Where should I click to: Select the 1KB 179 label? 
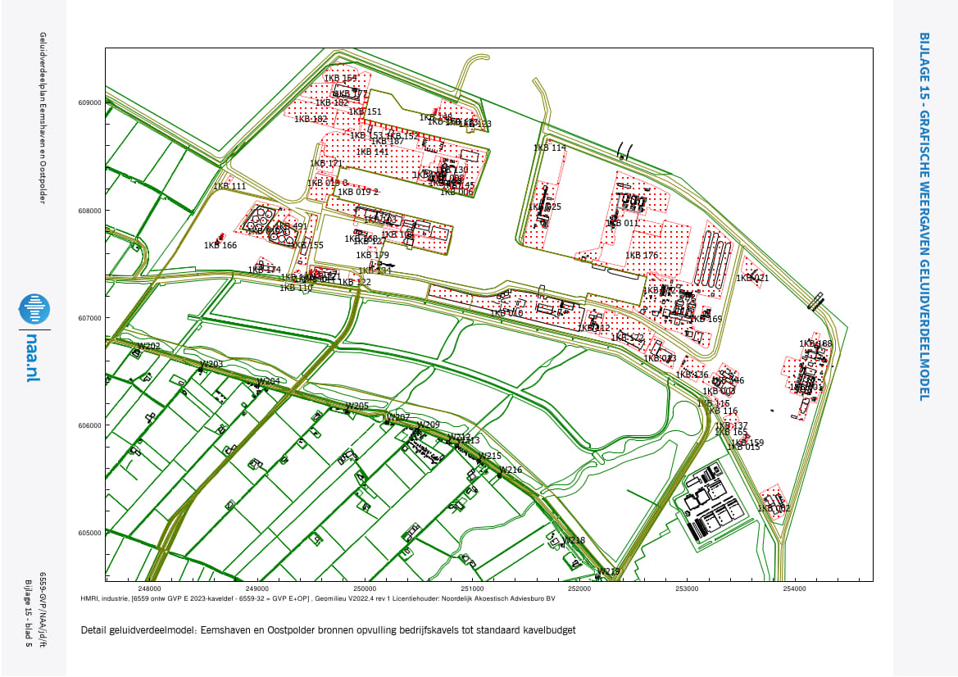(x=373, y=256)
